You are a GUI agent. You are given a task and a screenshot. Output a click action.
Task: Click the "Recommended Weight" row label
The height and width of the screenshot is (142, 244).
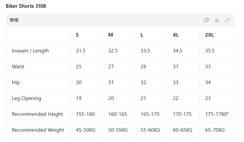click(38, 130)
